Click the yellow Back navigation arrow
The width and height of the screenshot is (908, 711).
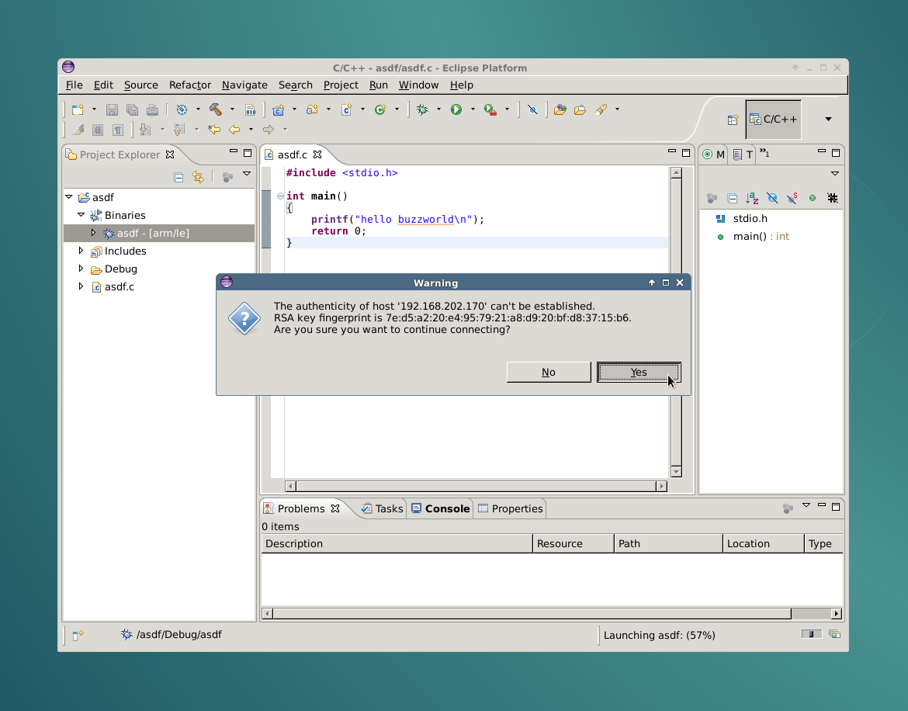click(x=234, y=130)
